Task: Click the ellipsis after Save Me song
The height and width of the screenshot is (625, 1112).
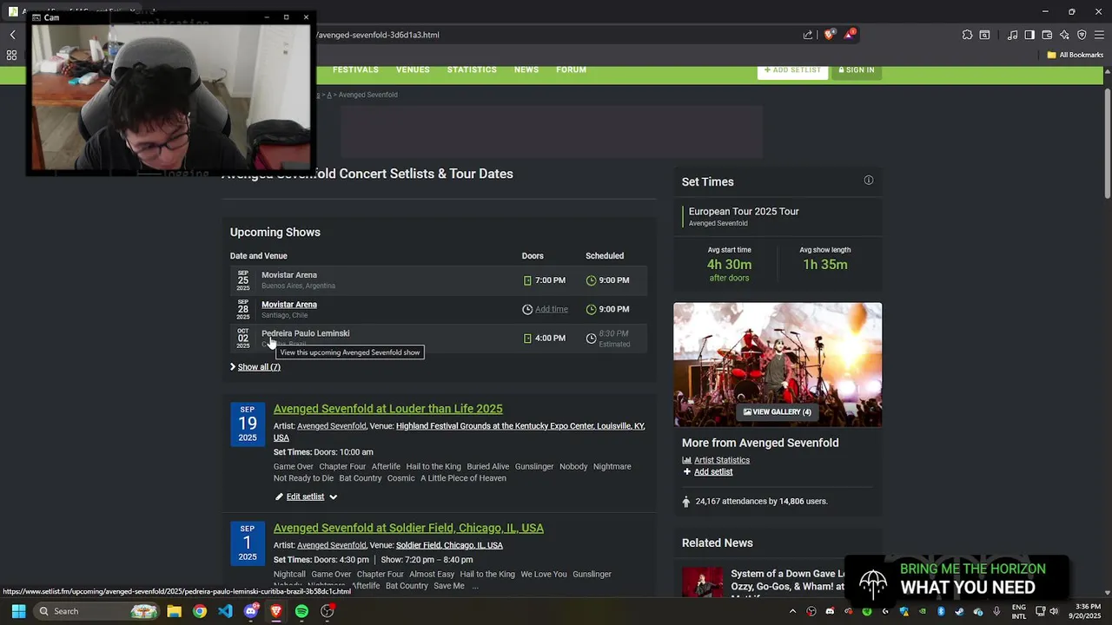Action: [474, 586]
